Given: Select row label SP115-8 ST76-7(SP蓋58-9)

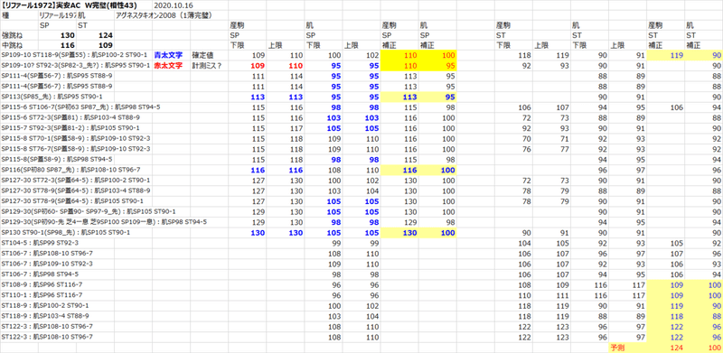Looking at the screenshot, I should click(x=76, y=149).
